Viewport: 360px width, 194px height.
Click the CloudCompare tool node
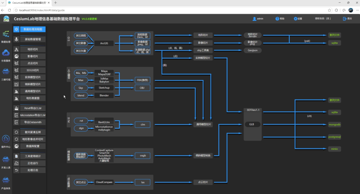(104, 182)
